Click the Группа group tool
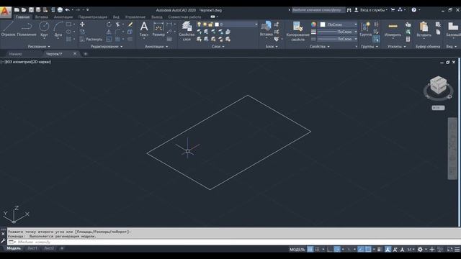Viewport: 461px width, 259px height. pyautogui.click(x=365, y=29)
